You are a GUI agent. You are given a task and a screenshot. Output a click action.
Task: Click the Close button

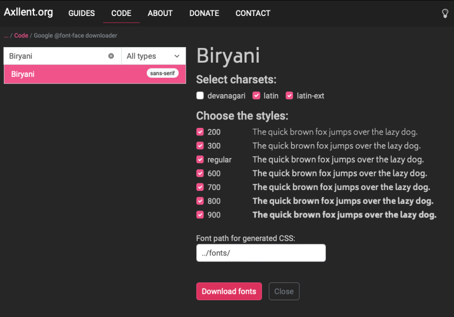tap(284, 291)
